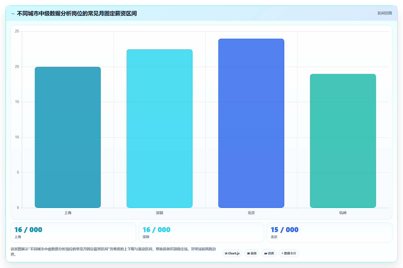The width and height of the screenshot is (403, 268).
Task: Click the 进度 tag chip
Action: (269, 253)
